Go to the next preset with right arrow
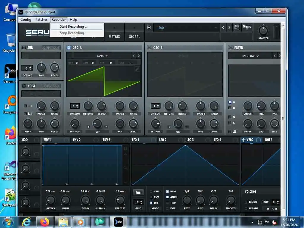Image resolution: width=304 pixels, height=228 pixels. point(229,28)
